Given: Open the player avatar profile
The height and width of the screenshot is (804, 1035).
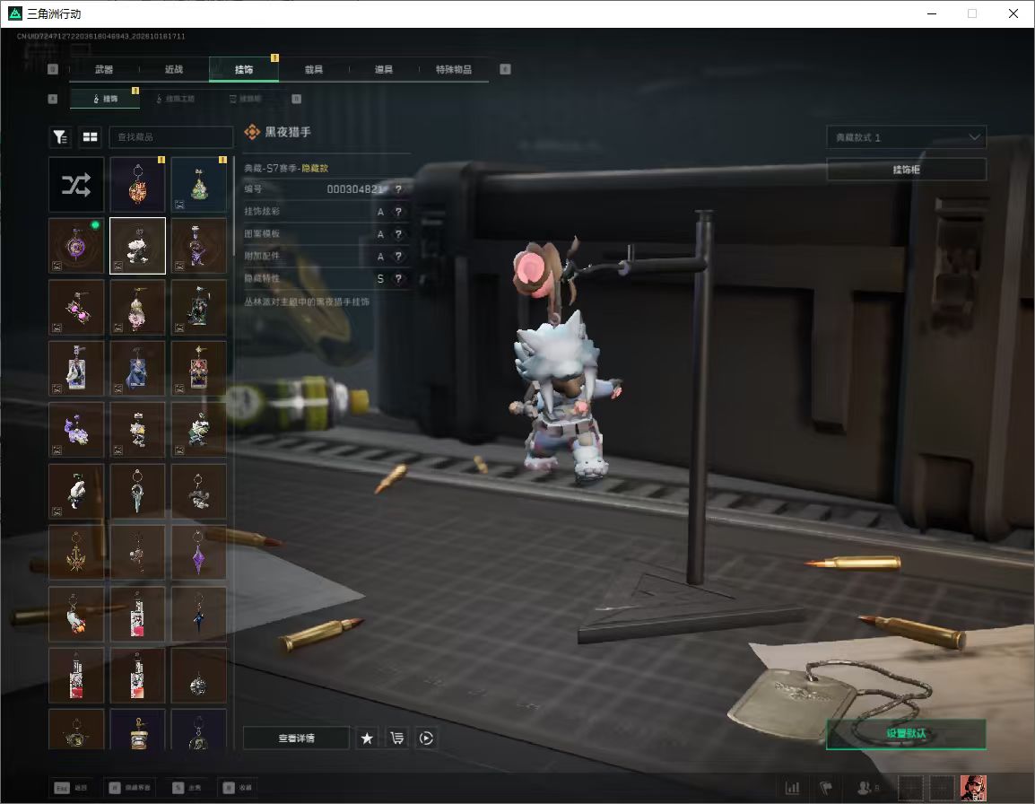Looking at the screenshot, I should 973,788.
